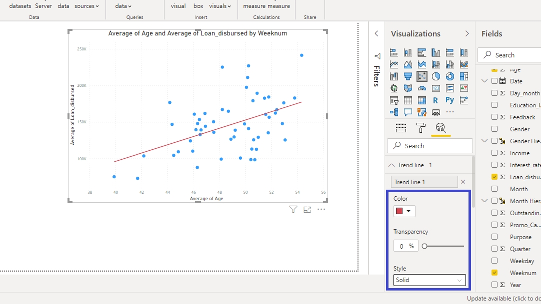Viewport: 541px width, 304px height.
Task: Click the Visualizations pane search box
Action: coord(430,146)
